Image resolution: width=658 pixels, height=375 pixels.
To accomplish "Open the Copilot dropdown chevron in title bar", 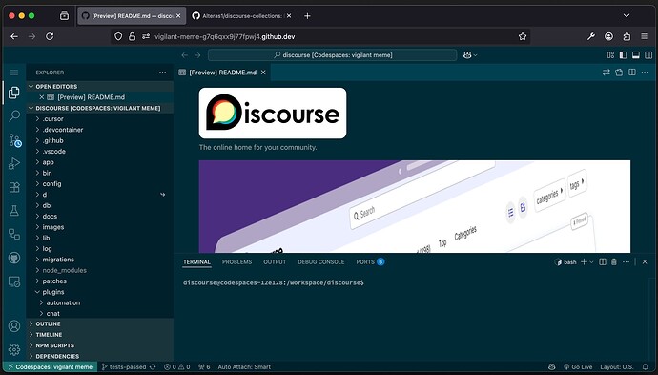I will 476,55.
